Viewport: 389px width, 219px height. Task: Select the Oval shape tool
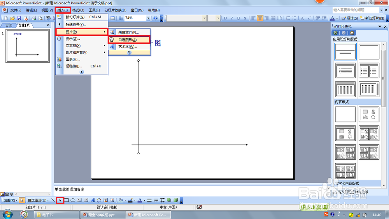point(73,200)
